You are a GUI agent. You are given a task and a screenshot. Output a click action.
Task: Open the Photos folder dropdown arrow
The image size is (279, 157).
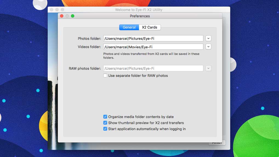click(x=208, y=38)
